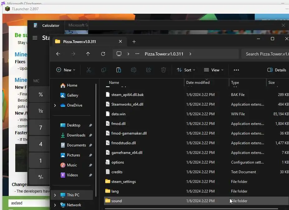Viewport: 289px width, 210px height.
Task: Click Calculator's 7 key
Action: pos(40,127)
